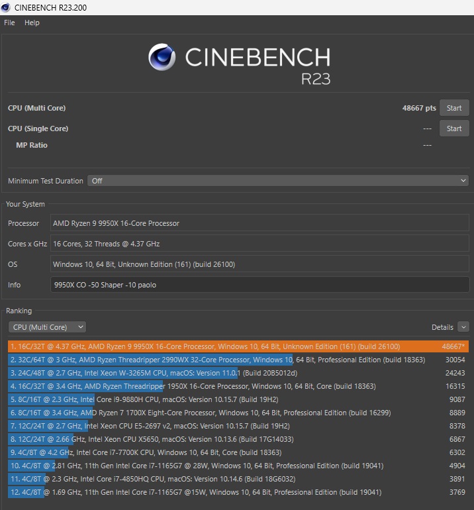Start the CPU Multi Core test
The width and height of the screenshot is (474, 510).
454,108
